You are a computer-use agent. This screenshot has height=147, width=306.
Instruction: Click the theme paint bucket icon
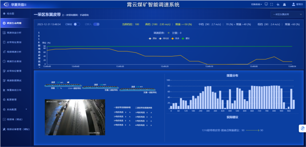[278, 4]
